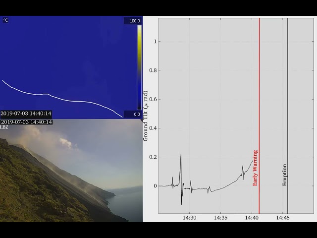Click the 14:40 time axis tick label
This screenshot has width=317, height=238.
click(252, 218)
